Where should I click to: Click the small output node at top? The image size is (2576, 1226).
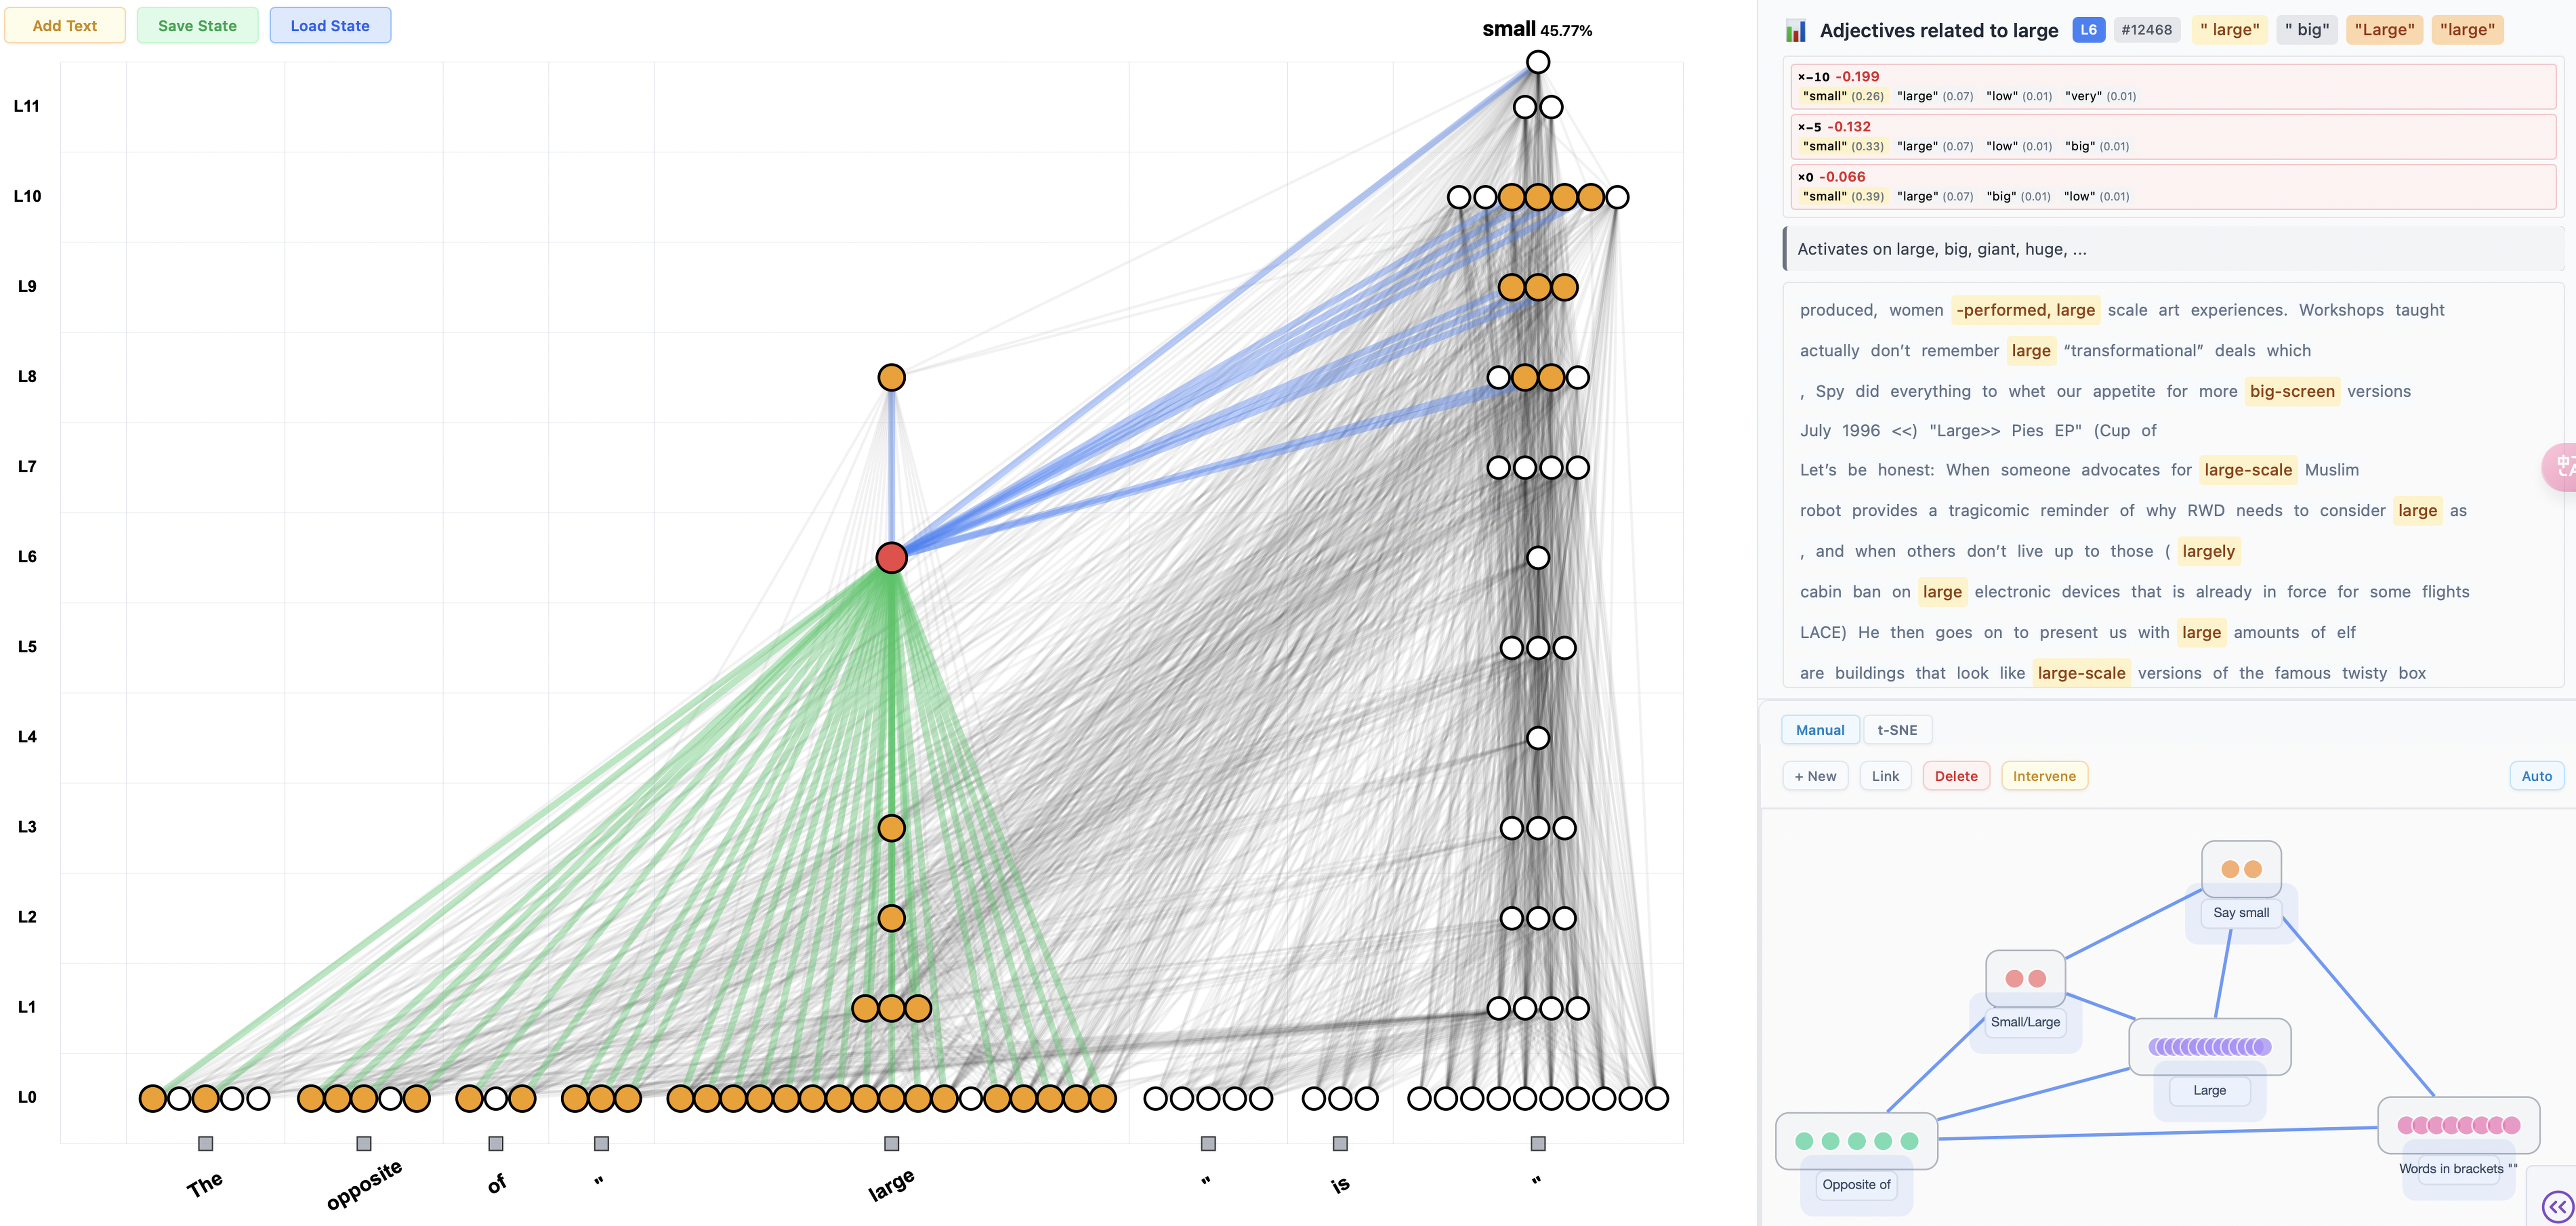click(x=1538, y=62)
